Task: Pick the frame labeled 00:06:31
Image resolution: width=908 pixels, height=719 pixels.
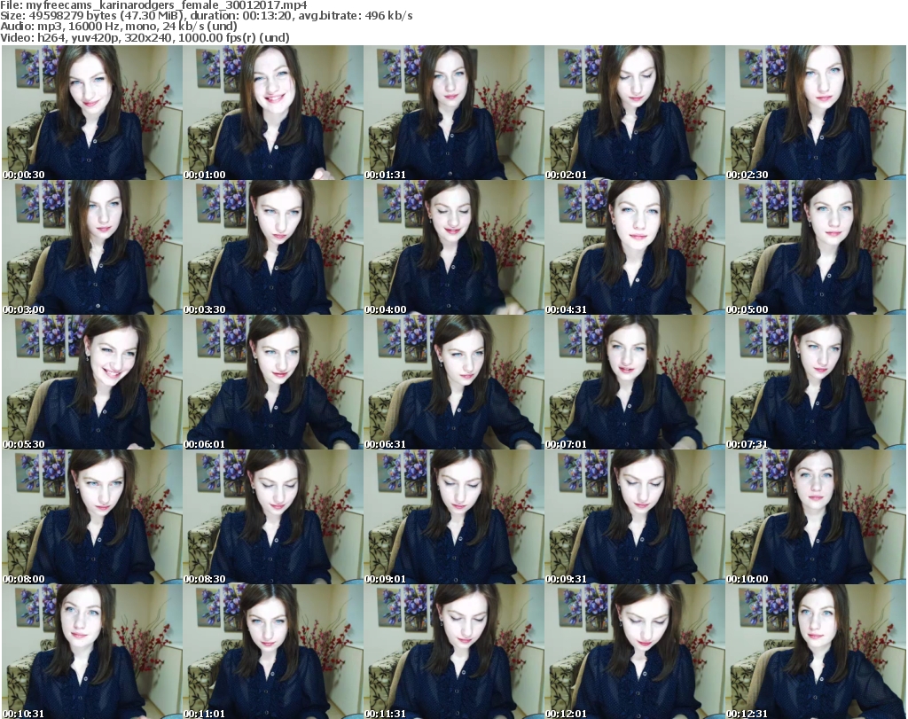Action: point(453,383)
